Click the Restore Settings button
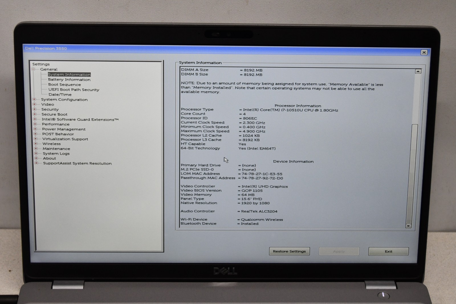 click(289, 251)
